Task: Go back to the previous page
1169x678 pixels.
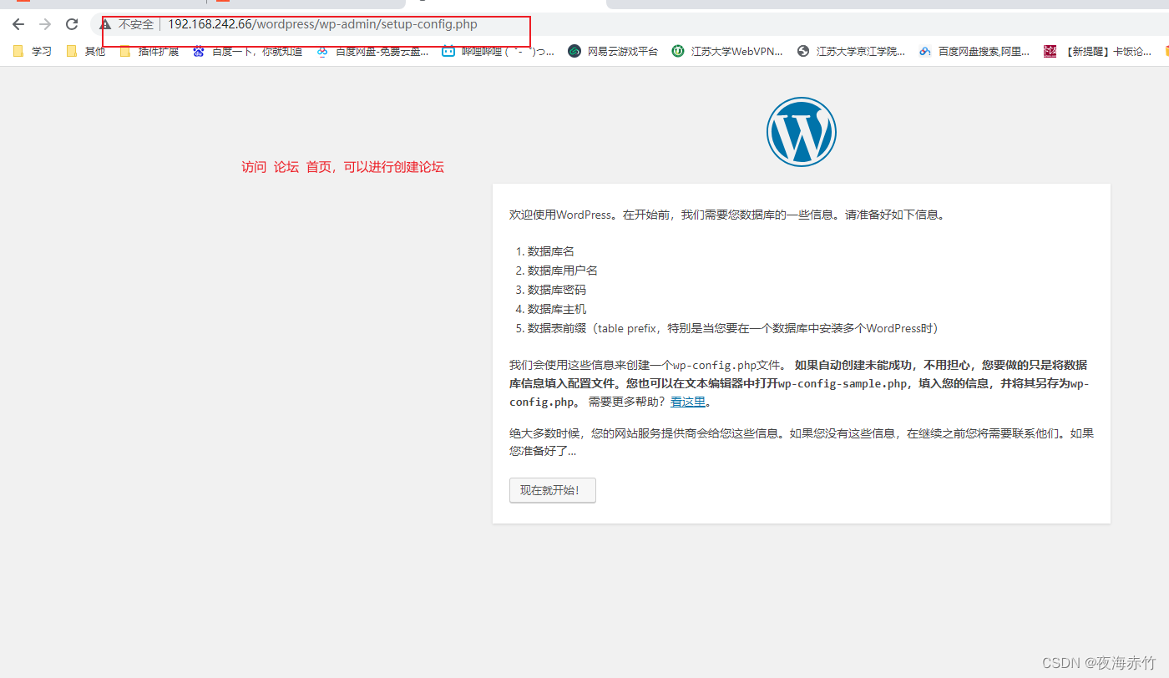Action: (x=18, y=24)
